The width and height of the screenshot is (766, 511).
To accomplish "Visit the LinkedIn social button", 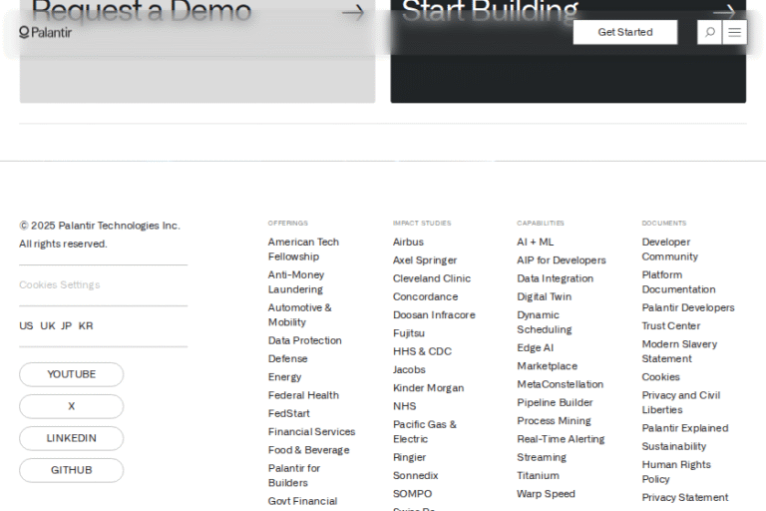I will [72, 438].
